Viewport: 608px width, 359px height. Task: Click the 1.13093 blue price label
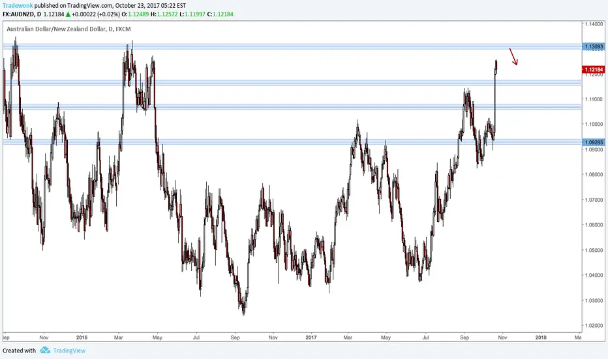(593, 46)
